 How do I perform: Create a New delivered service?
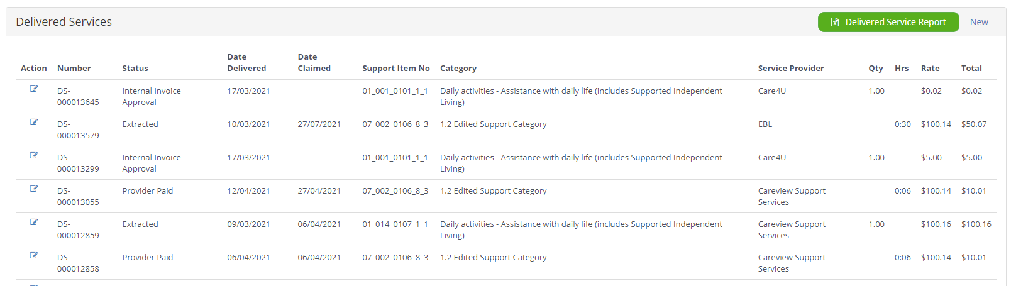click(x=979, y=22)
